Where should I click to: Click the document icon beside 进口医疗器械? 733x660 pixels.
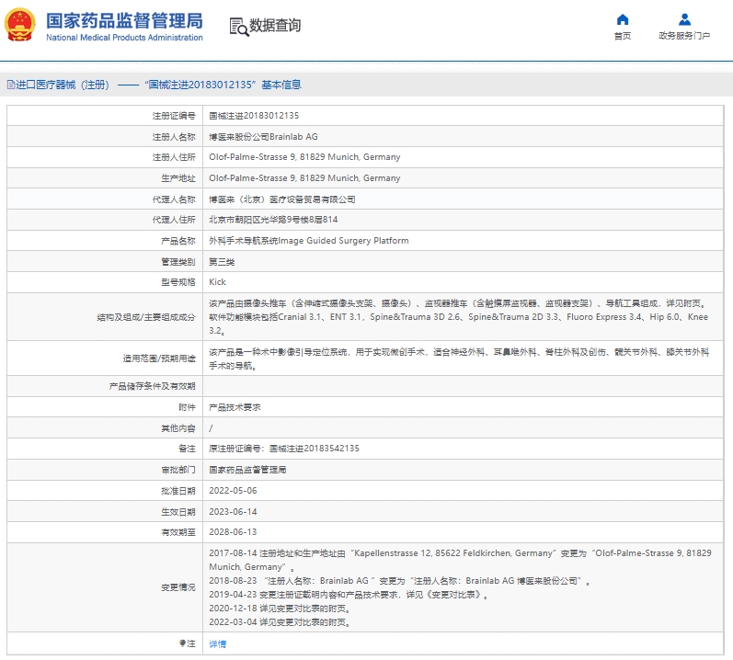click(11, 85)
